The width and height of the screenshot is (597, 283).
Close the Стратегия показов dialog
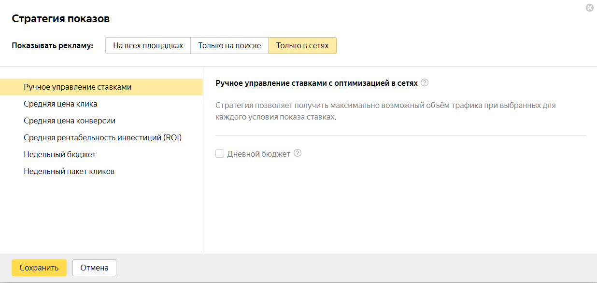[589, 8]
